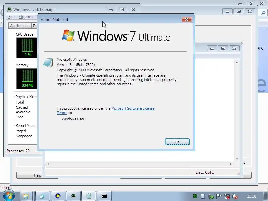
Task: Click the Help button behind Notepad
Action: (x=29, y=175)
